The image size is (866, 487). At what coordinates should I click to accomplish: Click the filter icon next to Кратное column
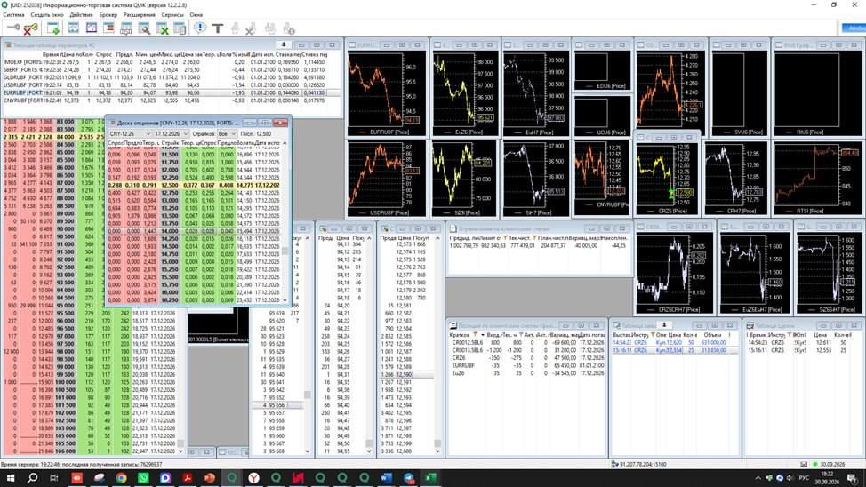tap(475, 335)
